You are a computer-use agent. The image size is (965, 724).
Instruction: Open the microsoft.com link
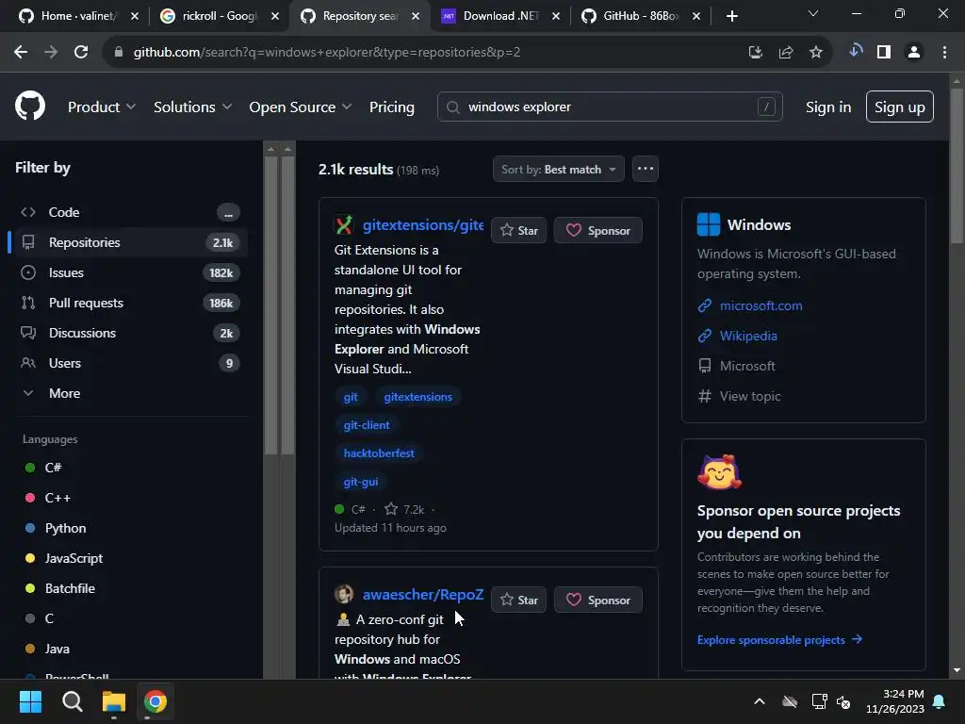click(761, 305)
